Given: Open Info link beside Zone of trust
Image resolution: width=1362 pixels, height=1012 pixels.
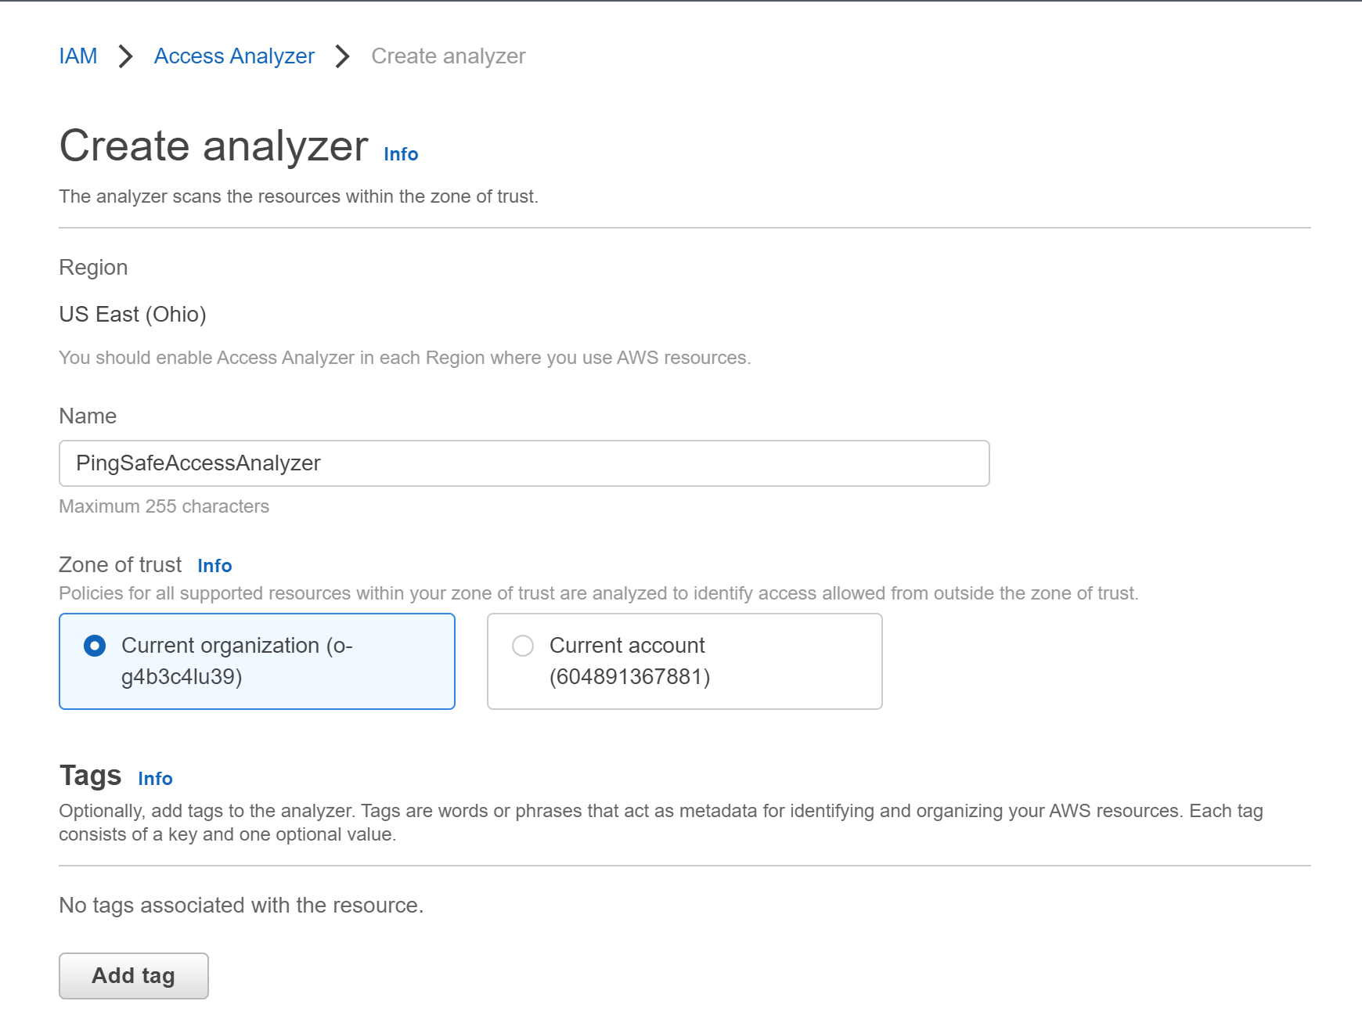Looking at the screenshot, I should click(214, 566).
